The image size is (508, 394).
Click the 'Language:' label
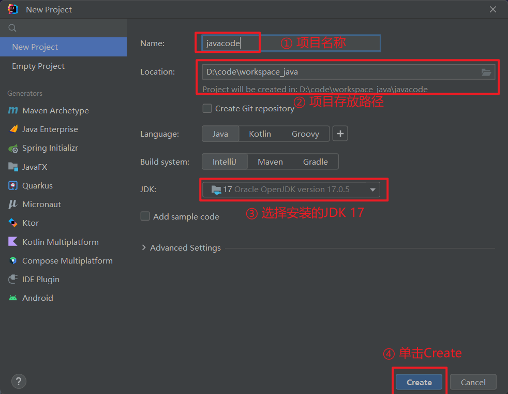[x=159, y=134]
